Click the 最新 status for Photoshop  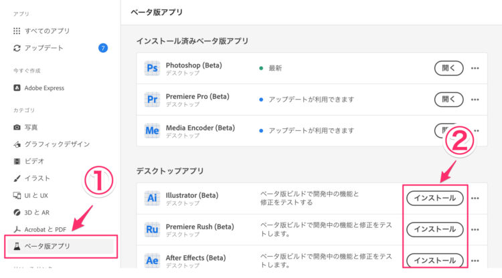pyautogui.click(x=275, y=68)
